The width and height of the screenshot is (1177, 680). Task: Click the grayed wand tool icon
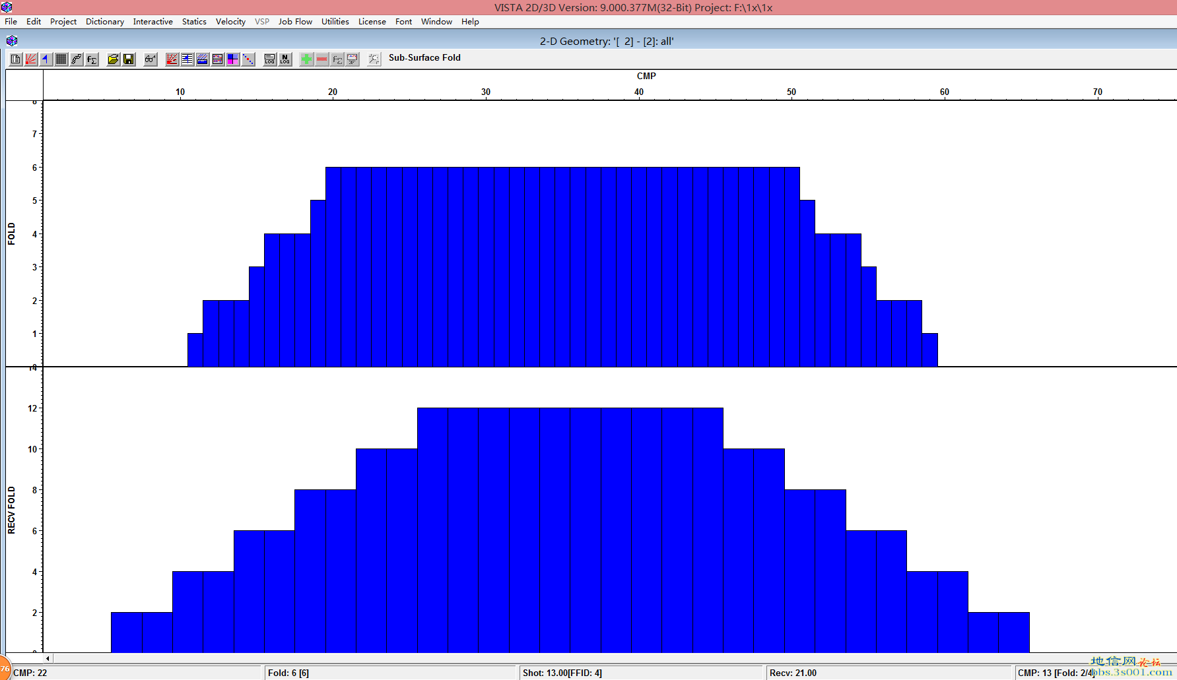374,59
